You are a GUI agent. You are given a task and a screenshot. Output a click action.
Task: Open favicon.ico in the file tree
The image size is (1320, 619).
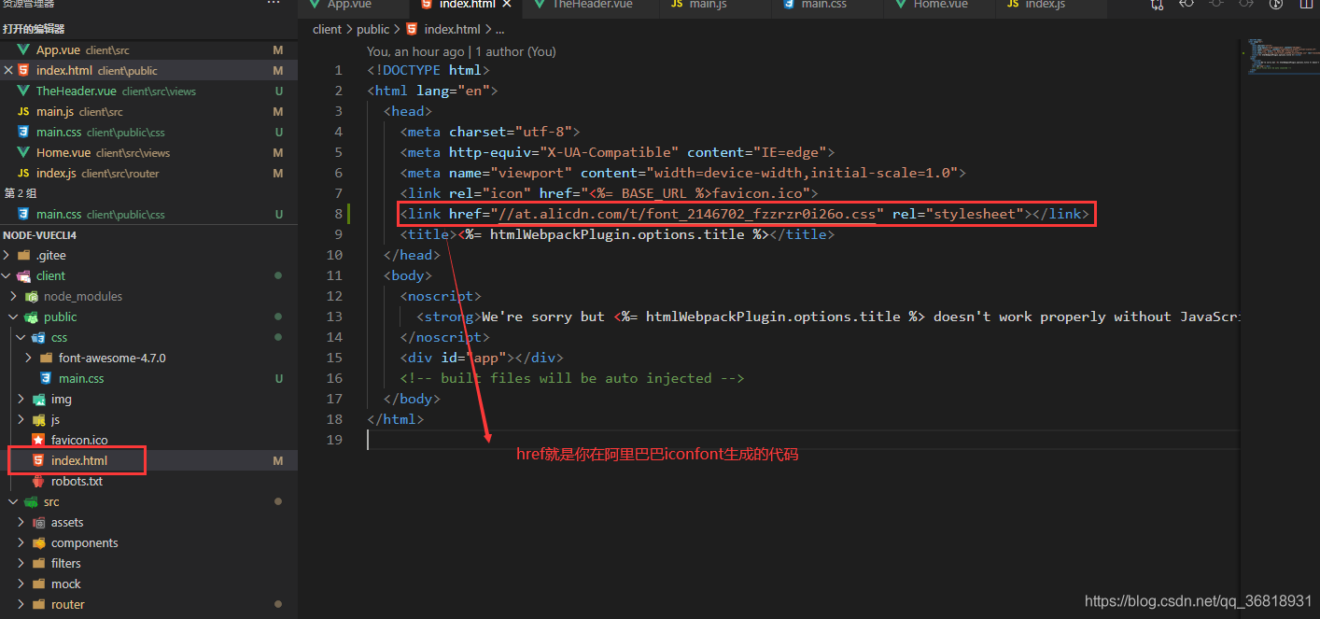149,440
